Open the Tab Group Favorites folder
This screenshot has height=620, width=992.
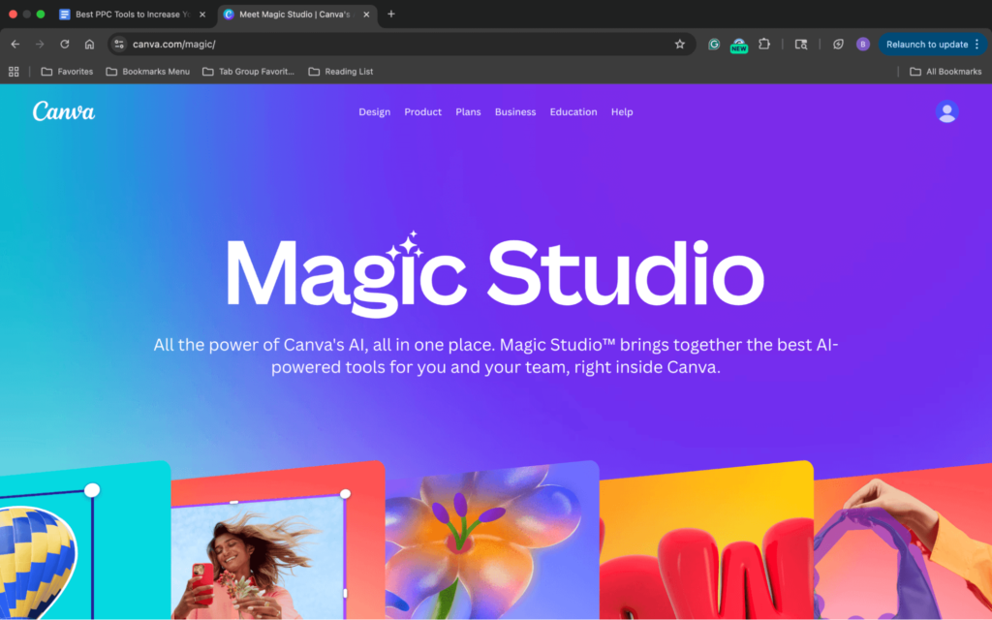[248, 72]
